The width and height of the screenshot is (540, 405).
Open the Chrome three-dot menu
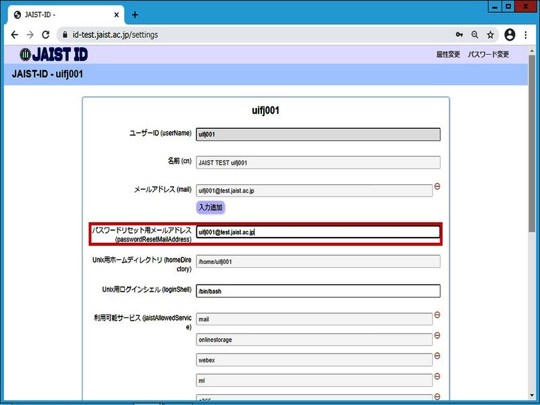point(526,34)
